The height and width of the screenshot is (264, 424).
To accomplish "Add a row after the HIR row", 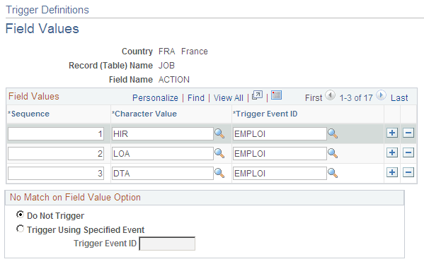I will pyautogui.click(x=392, y=133).
